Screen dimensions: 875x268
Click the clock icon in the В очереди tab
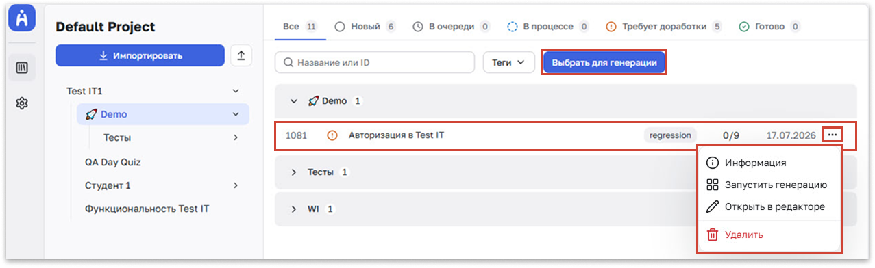click(x=418, y=27)
